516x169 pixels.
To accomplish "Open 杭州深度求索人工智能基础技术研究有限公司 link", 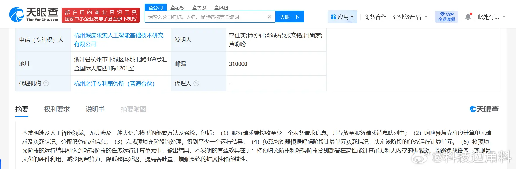I will click(x=119, y=40).
